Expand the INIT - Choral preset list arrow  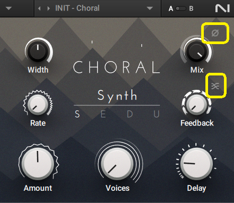click(150, 9)
